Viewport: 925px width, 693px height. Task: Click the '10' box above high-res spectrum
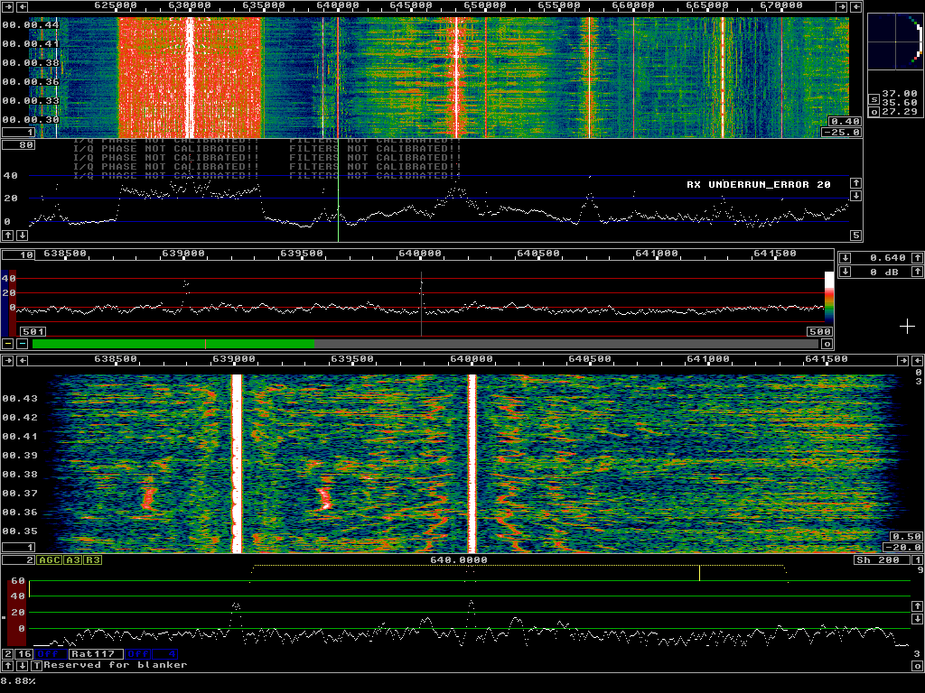(19, 255)
